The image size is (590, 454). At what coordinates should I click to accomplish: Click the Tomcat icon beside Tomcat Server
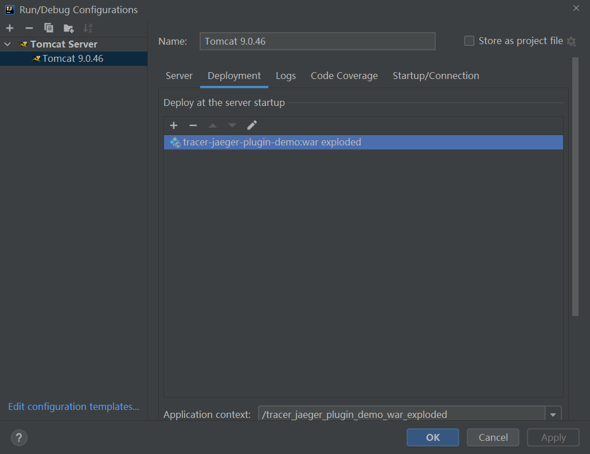(x=24, y=44)
